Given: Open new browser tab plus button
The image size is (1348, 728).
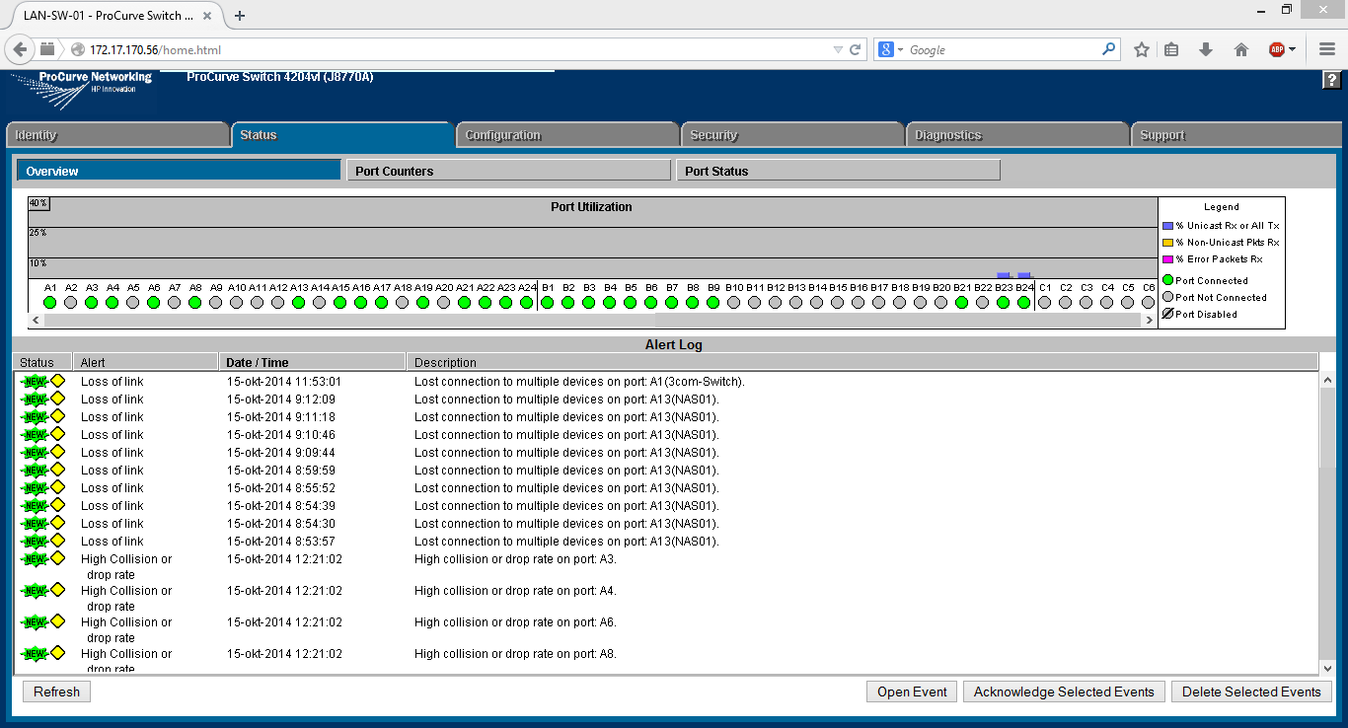Looking at the screenshot, I should 240,16.
